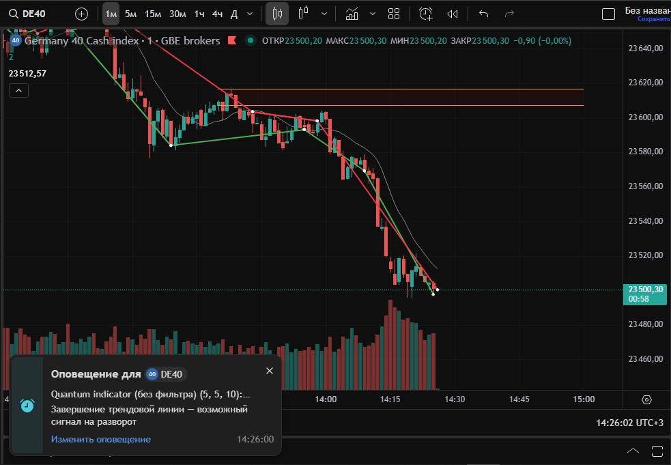Viewport: 671px width, 465px height.
Task: Select the daily Д timeframe
Action: [x=234, y=14]
